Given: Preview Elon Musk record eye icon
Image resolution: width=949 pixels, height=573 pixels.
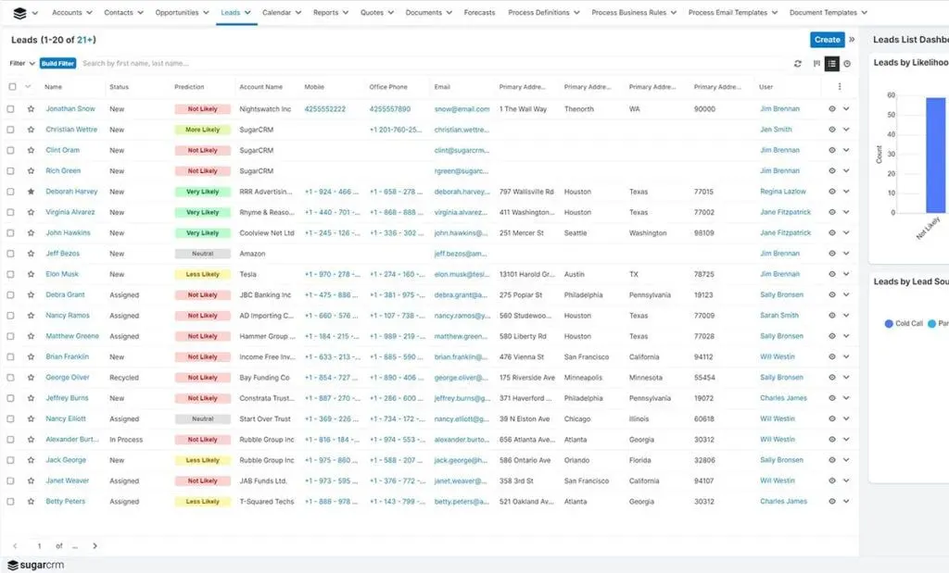Looking at the screenshot, I should point(832,274).
